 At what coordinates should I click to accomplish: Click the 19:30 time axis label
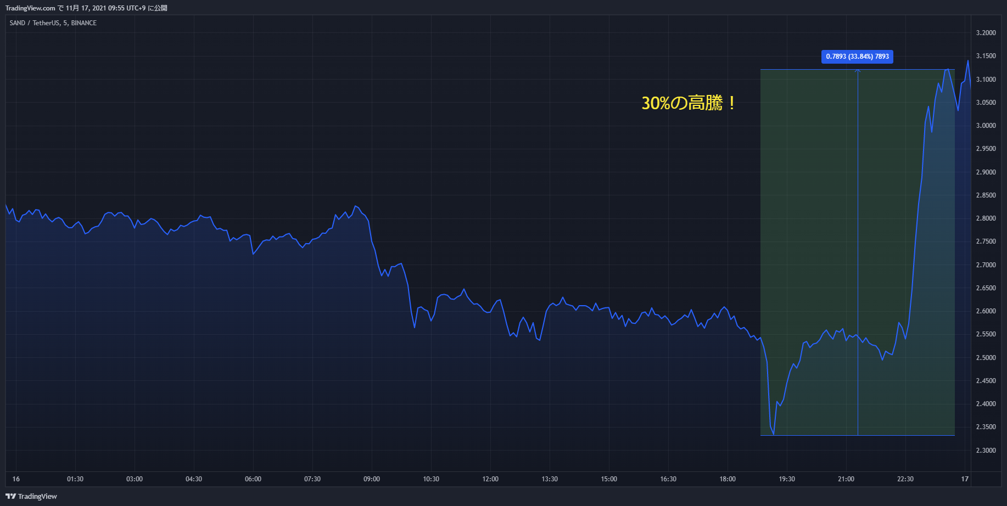coord(787,479)
